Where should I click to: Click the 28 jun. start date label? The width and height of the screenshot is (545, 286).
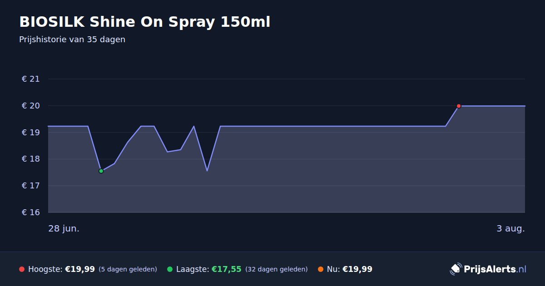pyautogui.click(x=64, y=228)
